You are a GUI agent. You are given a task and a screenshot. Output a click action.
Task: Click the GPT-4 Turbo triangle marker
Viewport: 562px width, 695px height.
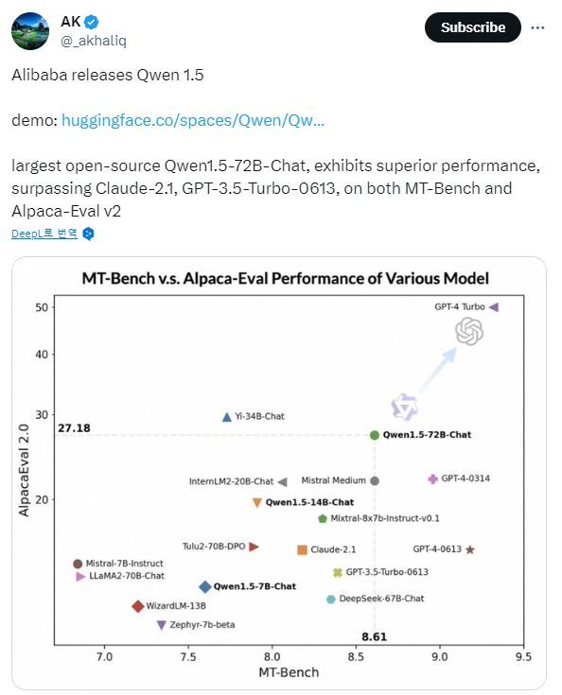coord(494,307)
